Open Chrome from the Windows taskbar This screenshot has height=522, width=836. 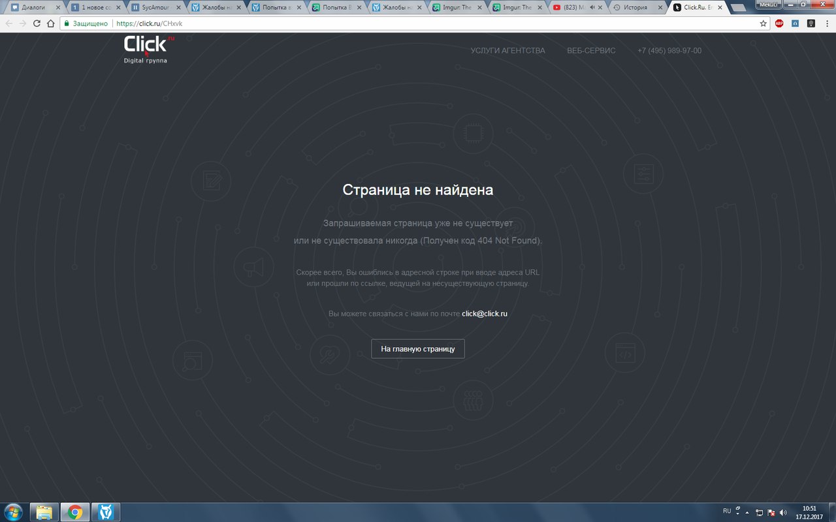click(75, 512)
